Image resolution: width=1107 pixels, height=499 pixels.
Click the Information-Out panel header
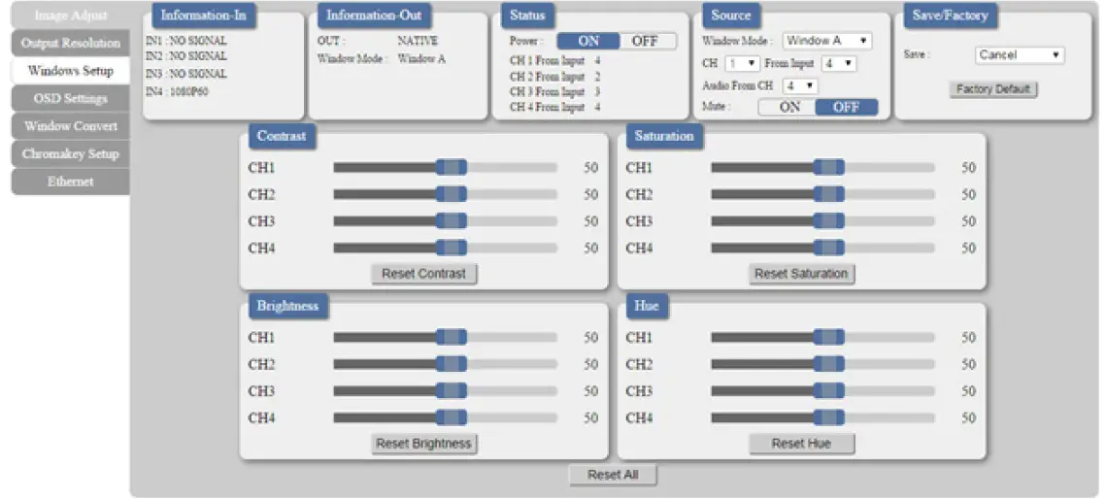pyautogui.click(x=374, y=16)
